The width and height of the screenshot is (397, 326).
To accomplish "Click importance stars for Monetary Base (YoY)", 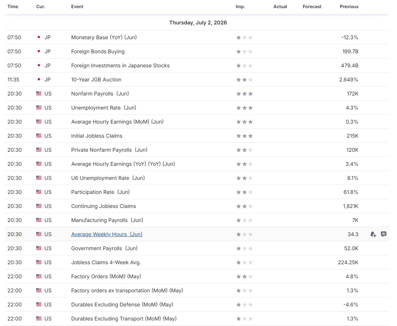I will [244, 37].
